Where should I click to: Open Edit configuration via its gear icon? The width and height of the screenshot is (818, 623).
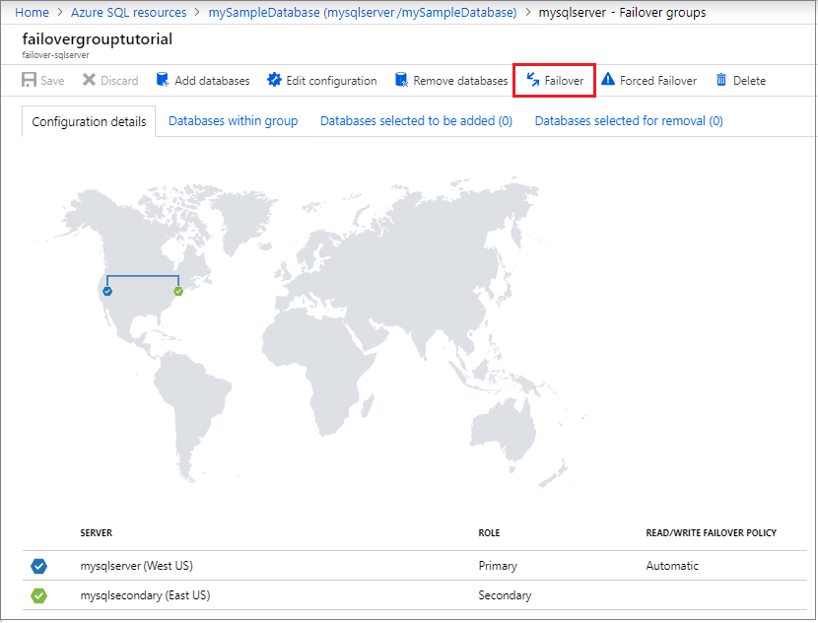275,80
